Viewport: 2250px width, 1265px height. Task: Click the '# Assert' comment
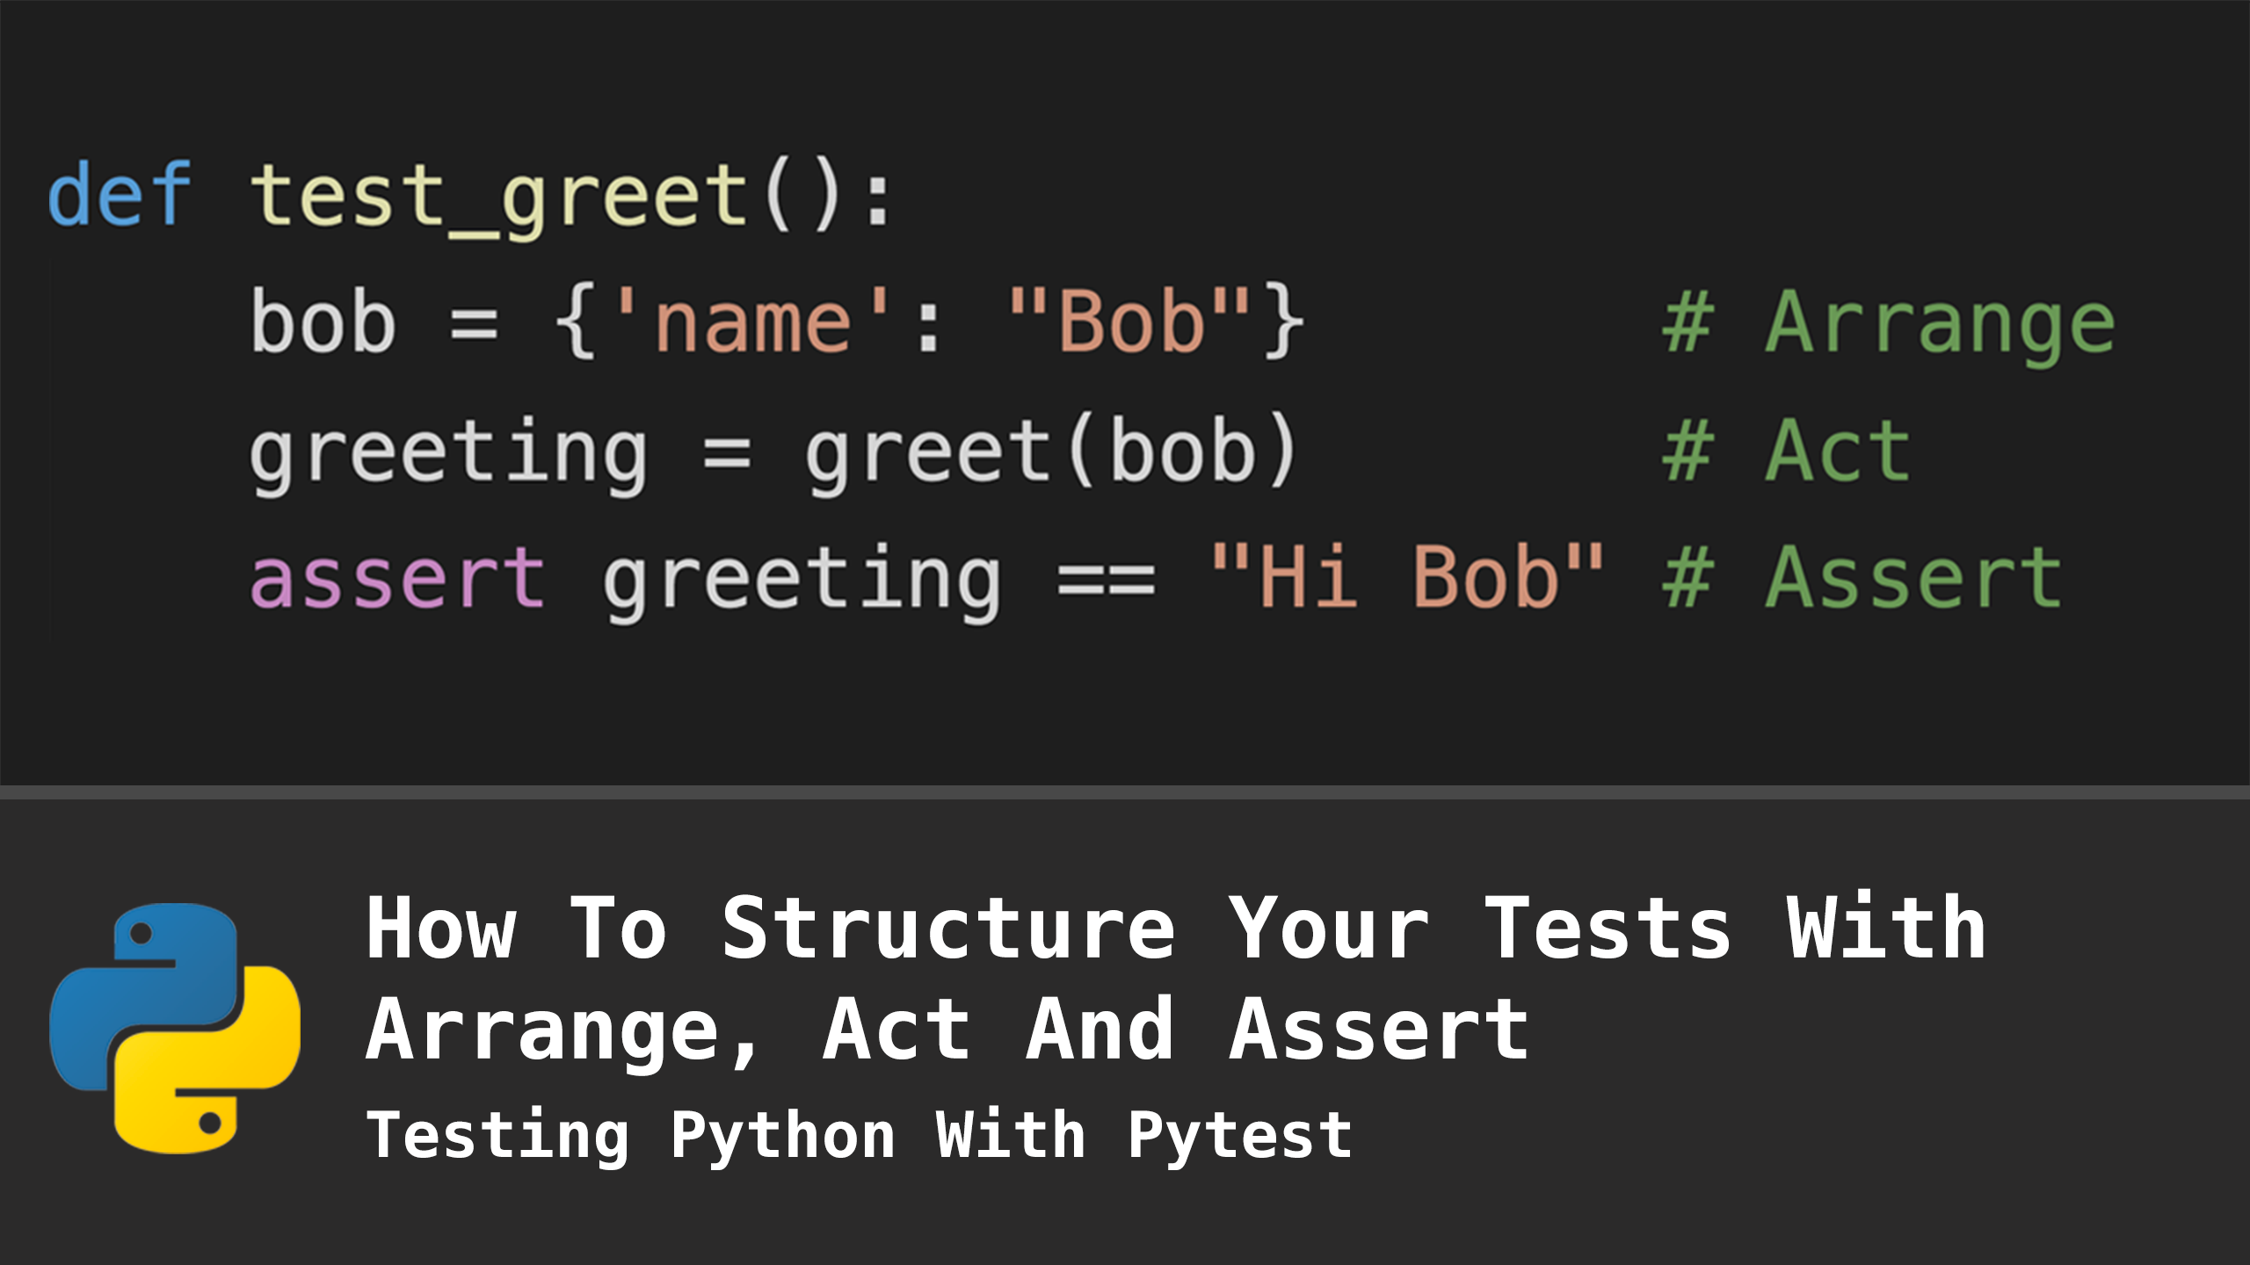[x=1862, y=576]
